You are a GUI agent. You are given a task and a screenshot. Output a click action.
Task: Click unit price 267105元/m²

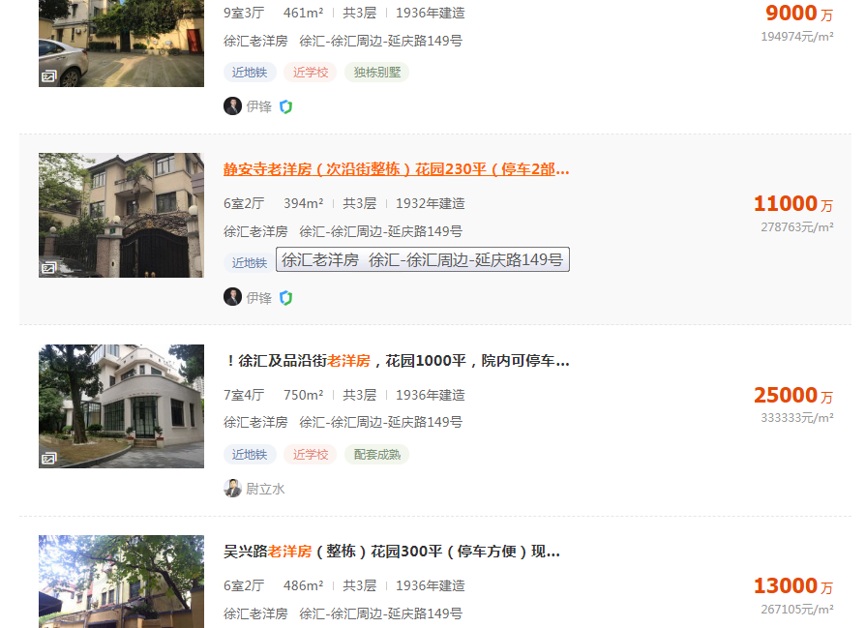click(x=797, y=610)
